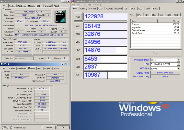
Task: Run the D2D benchmark button
Action: tap(78, 67)
